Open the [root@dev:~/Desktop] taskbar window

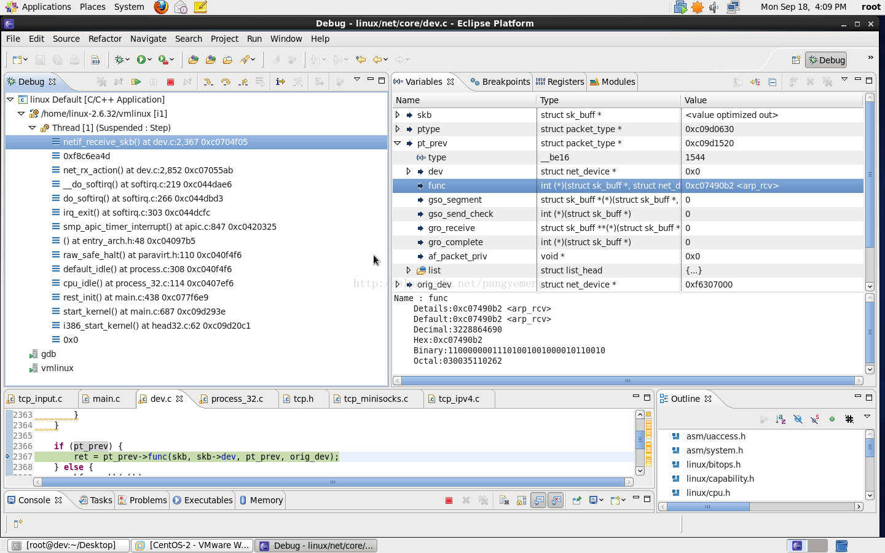(x=69, y=545)
